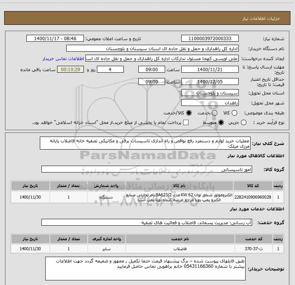Viewport: 295px width, 285px height.
Task: Tick the اسناد خزانه اسلامی payment checkbox
Action: 186,122
